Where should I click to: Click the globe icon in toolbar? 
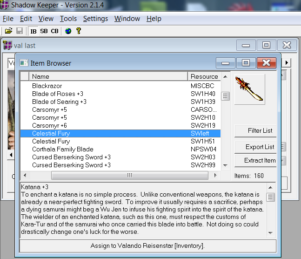click(x=68, y=31)
